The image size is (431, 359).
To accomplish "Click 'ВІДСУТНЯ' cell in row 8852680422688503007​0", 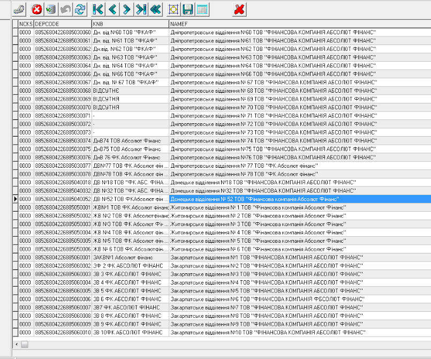I will pos(130,107).
